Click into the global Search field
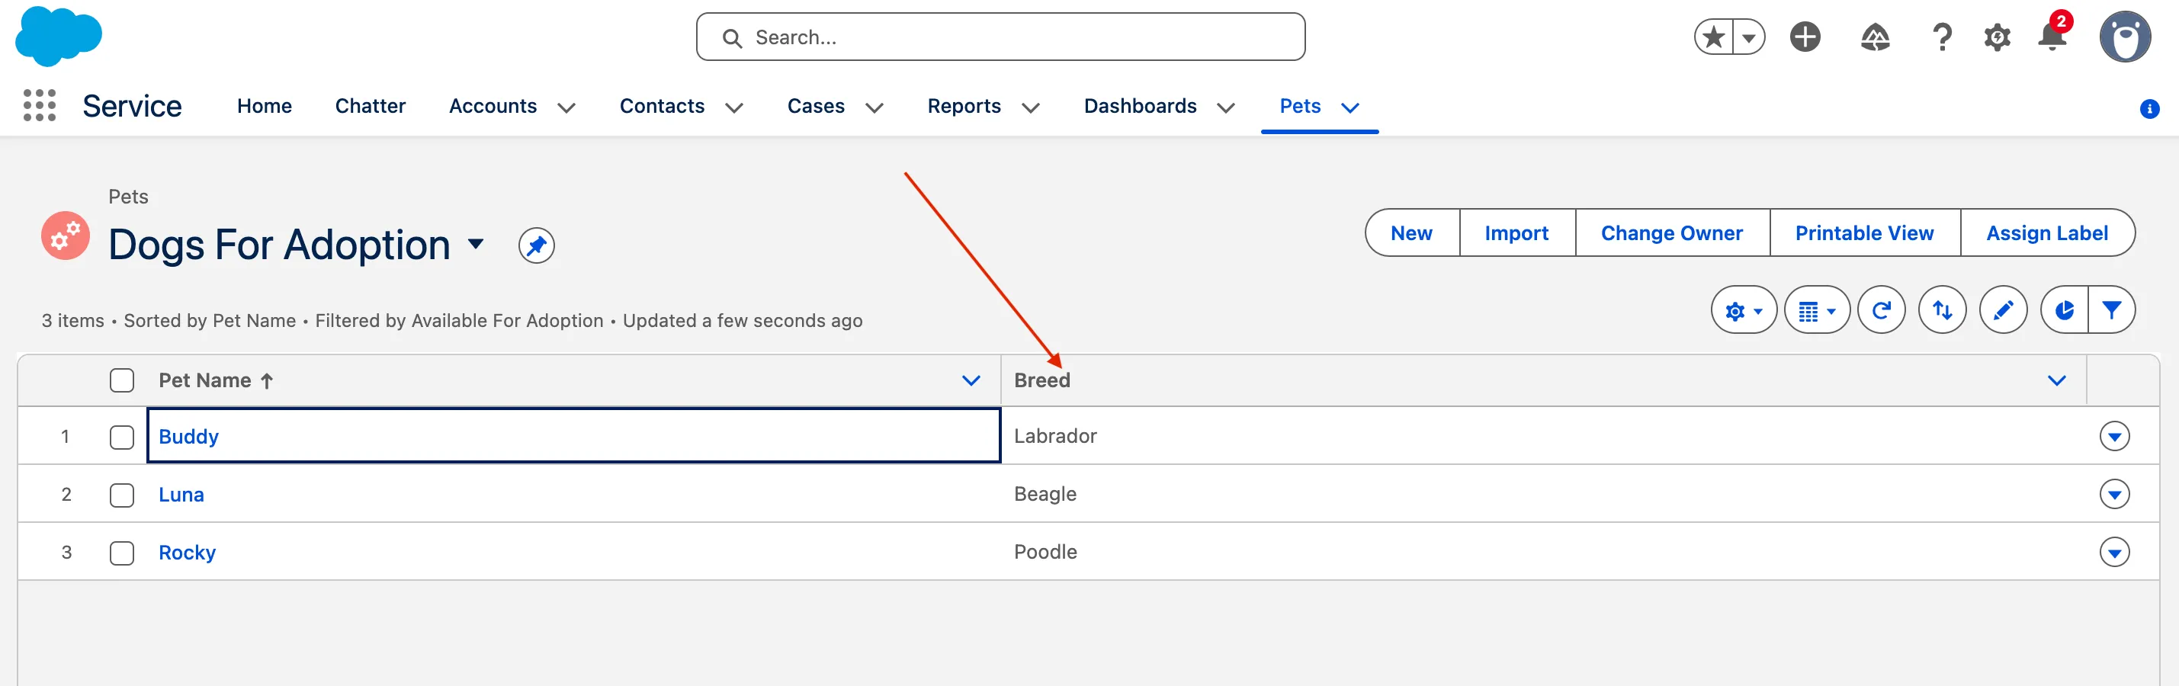 click(x=1000, y=37)
